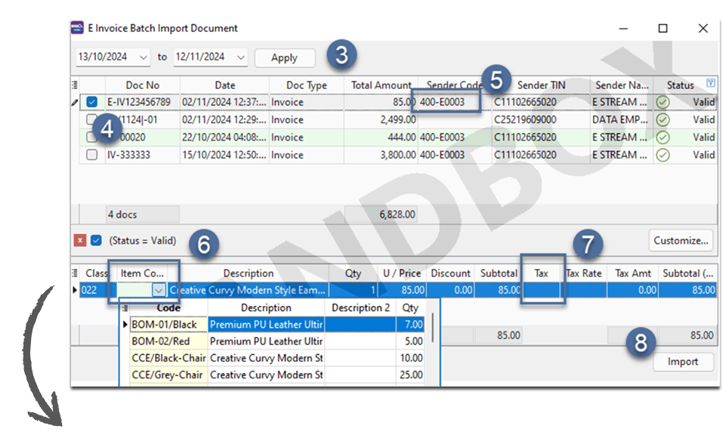Click the Import button
723x441 pixels.
click(x=683, y=362)
